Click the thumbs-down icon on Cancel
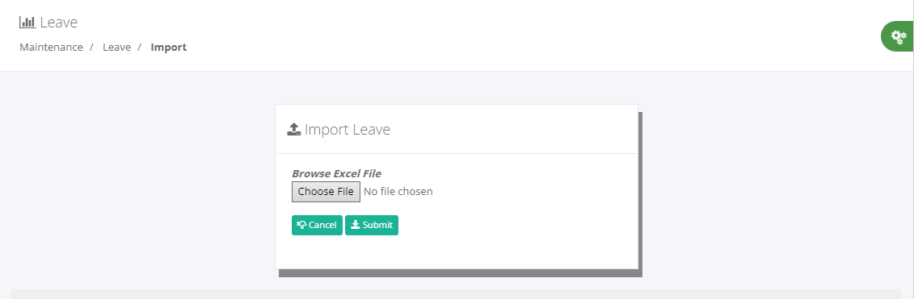Image resolution: width=914 pixels, height=299 pixels. pyautogui.click(x=301, y=225)
